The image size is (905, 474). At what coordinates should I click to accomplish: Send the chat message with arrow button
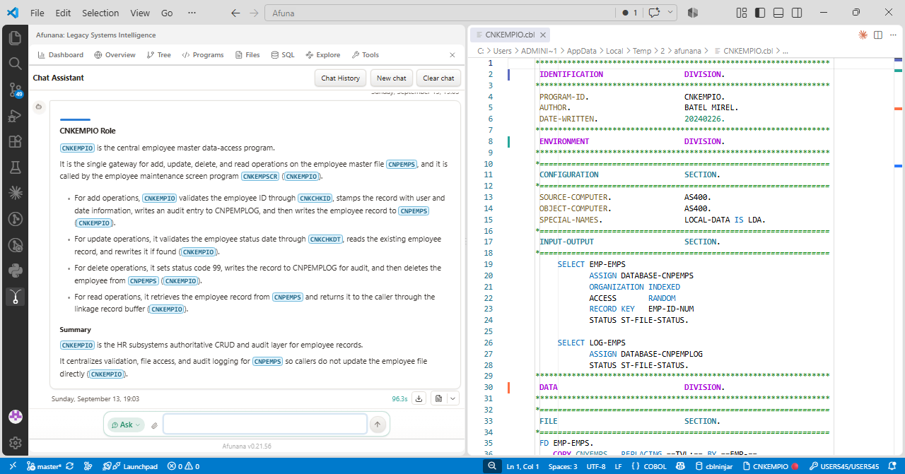(378, 425)
